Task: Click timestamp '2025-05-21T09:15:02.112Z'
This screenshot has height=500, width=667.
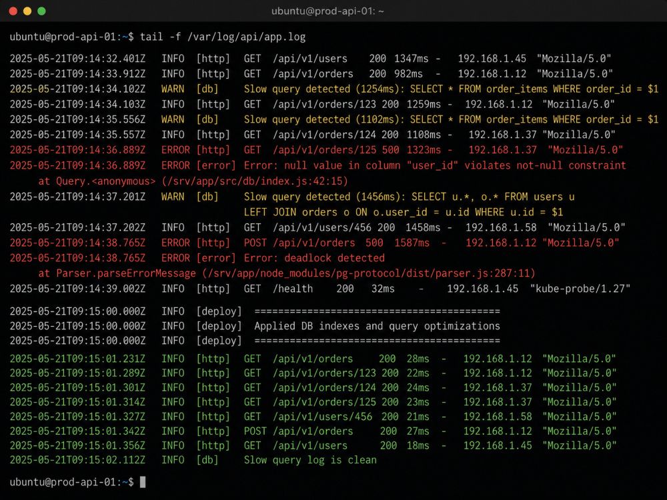Action: 77,460
